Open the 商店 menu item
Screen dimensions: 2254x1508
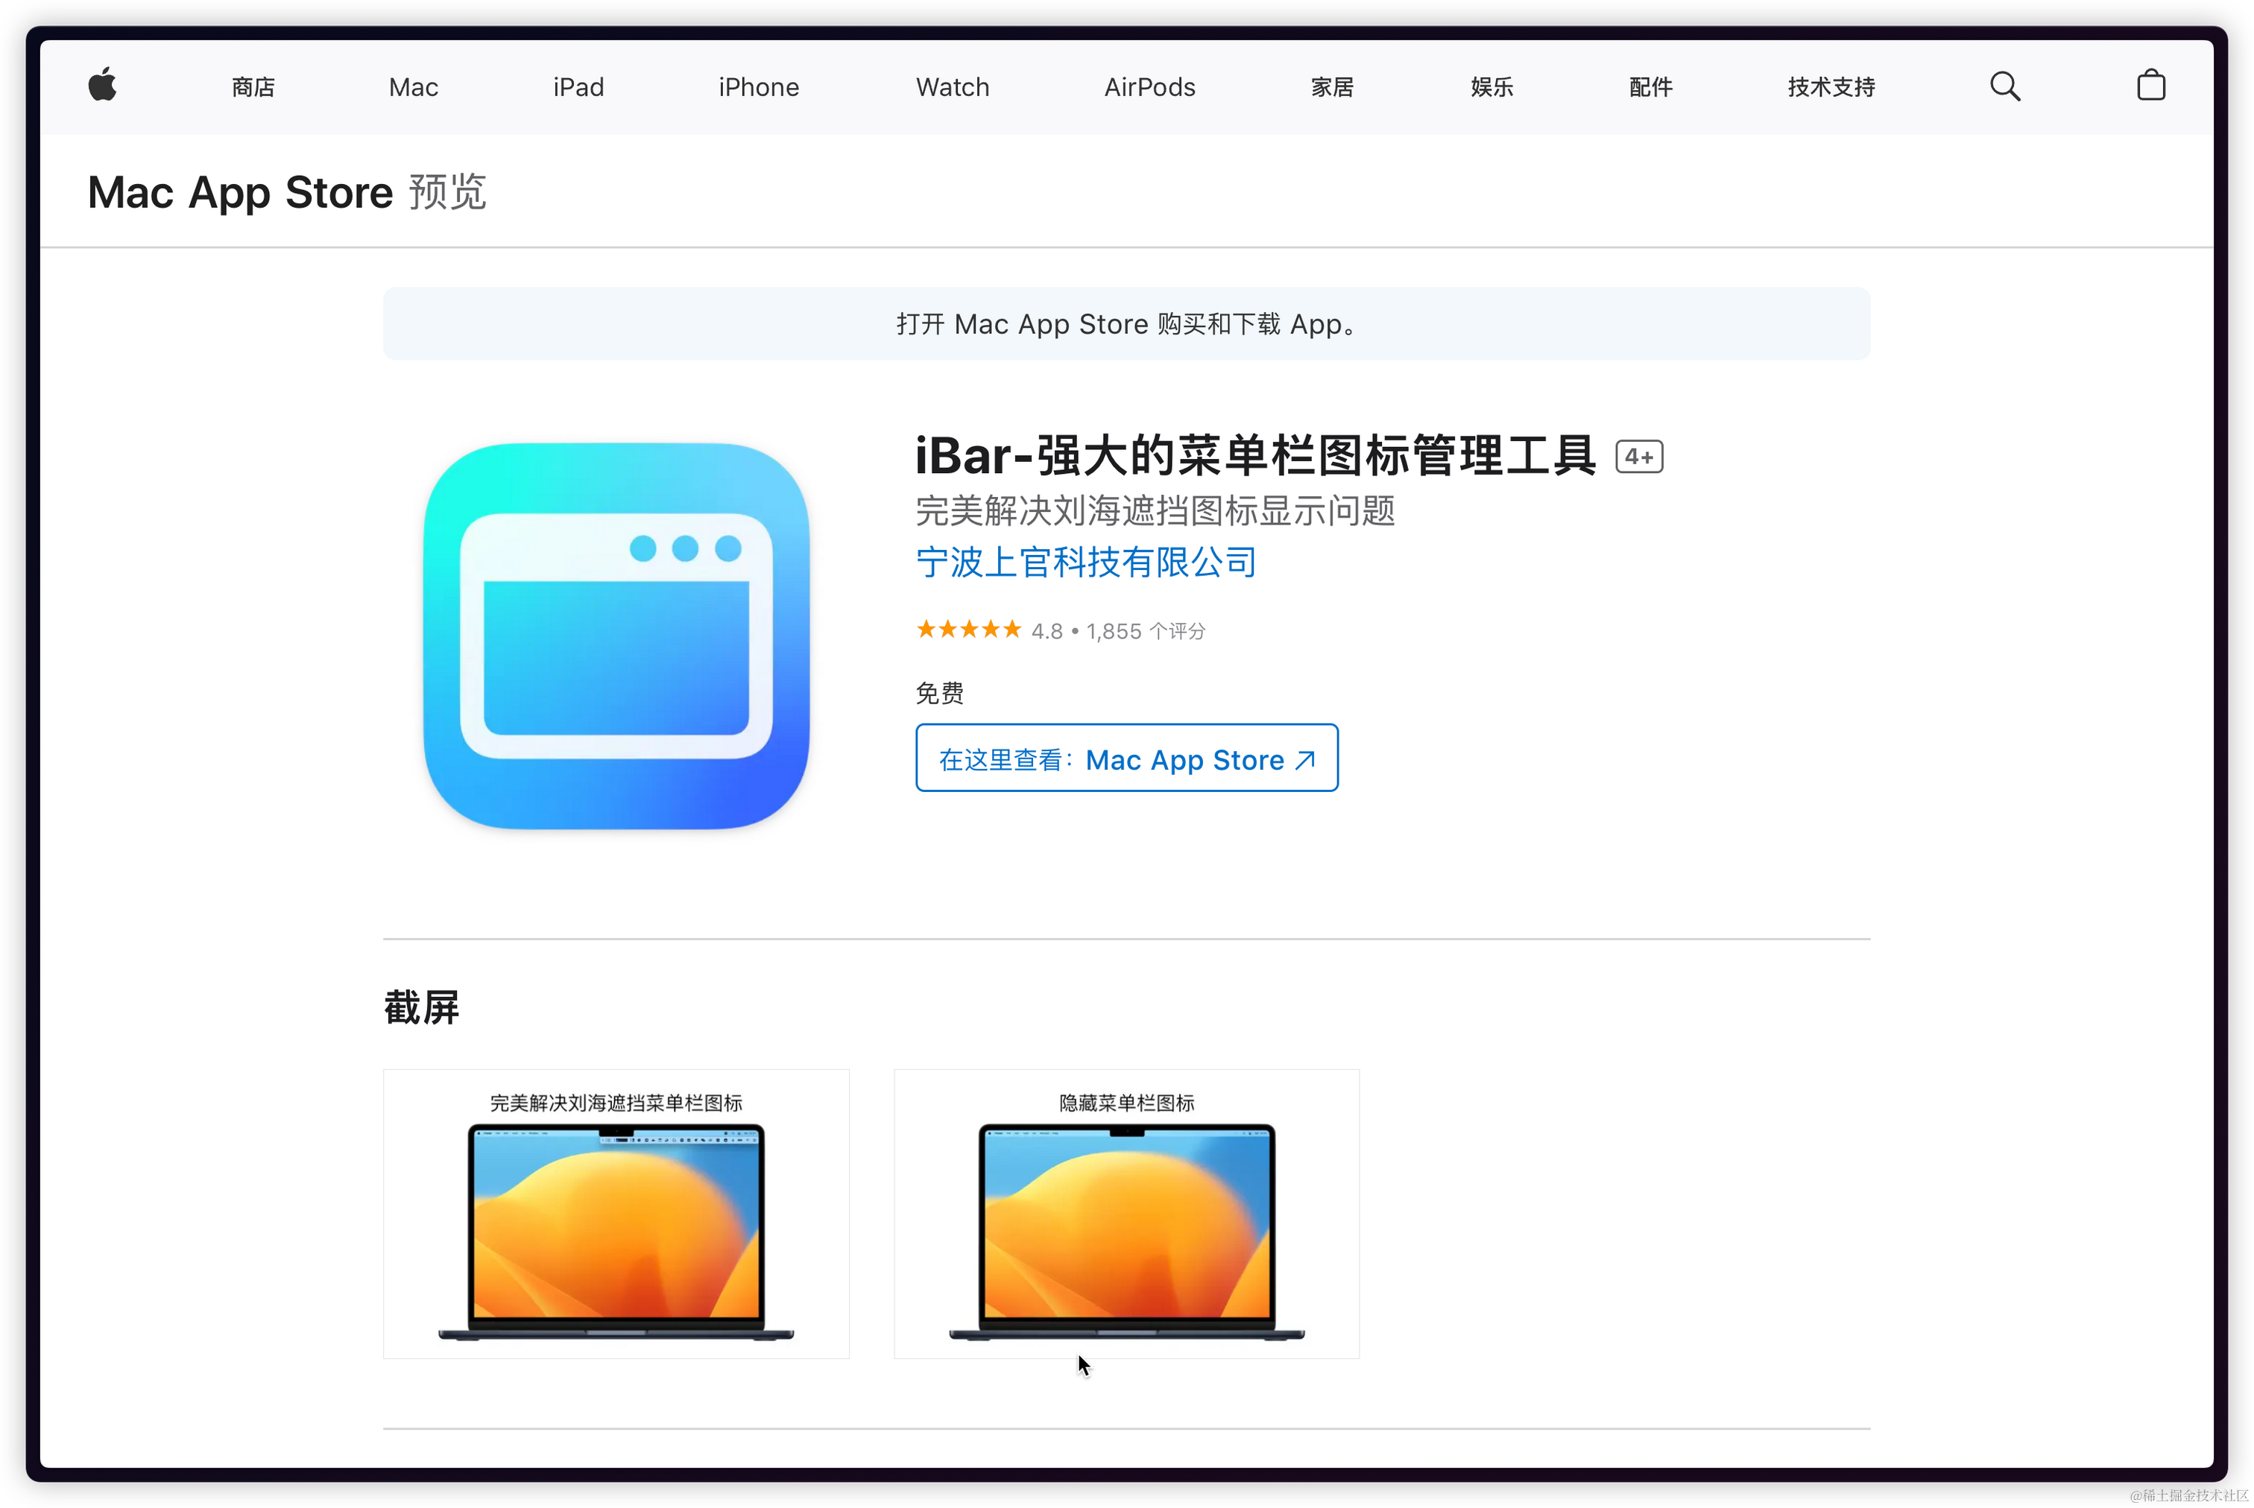coord(253,87)
